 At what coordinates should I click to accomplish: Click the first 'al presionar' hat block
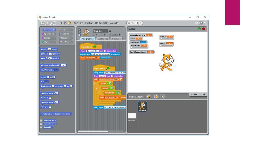pyautogui.click(x=91, y=47)
